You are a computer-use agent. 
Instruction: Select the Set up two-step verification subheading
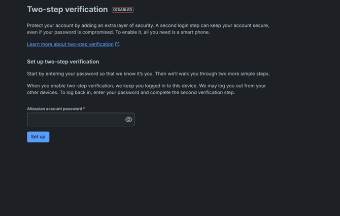[63, 62]
